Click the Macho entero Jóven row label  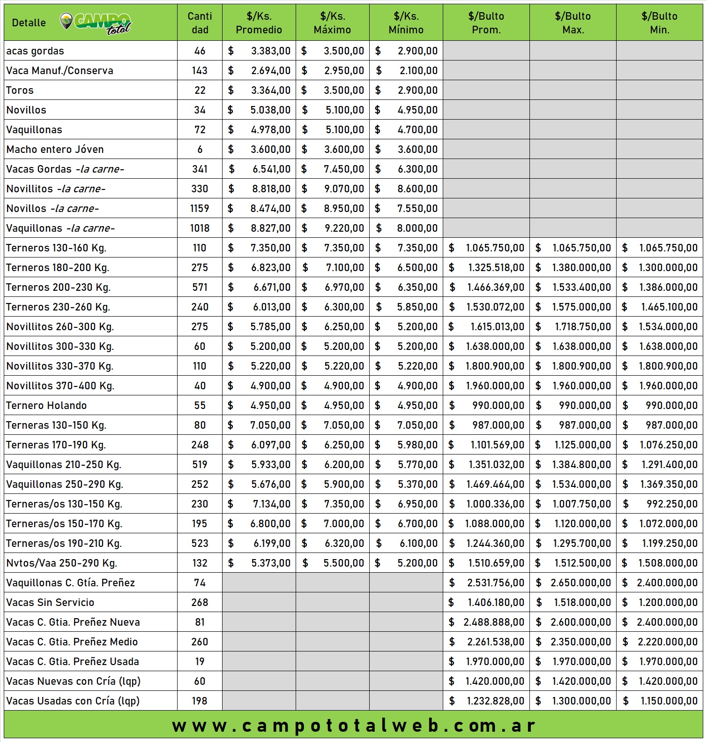click(x=55, y=149)
